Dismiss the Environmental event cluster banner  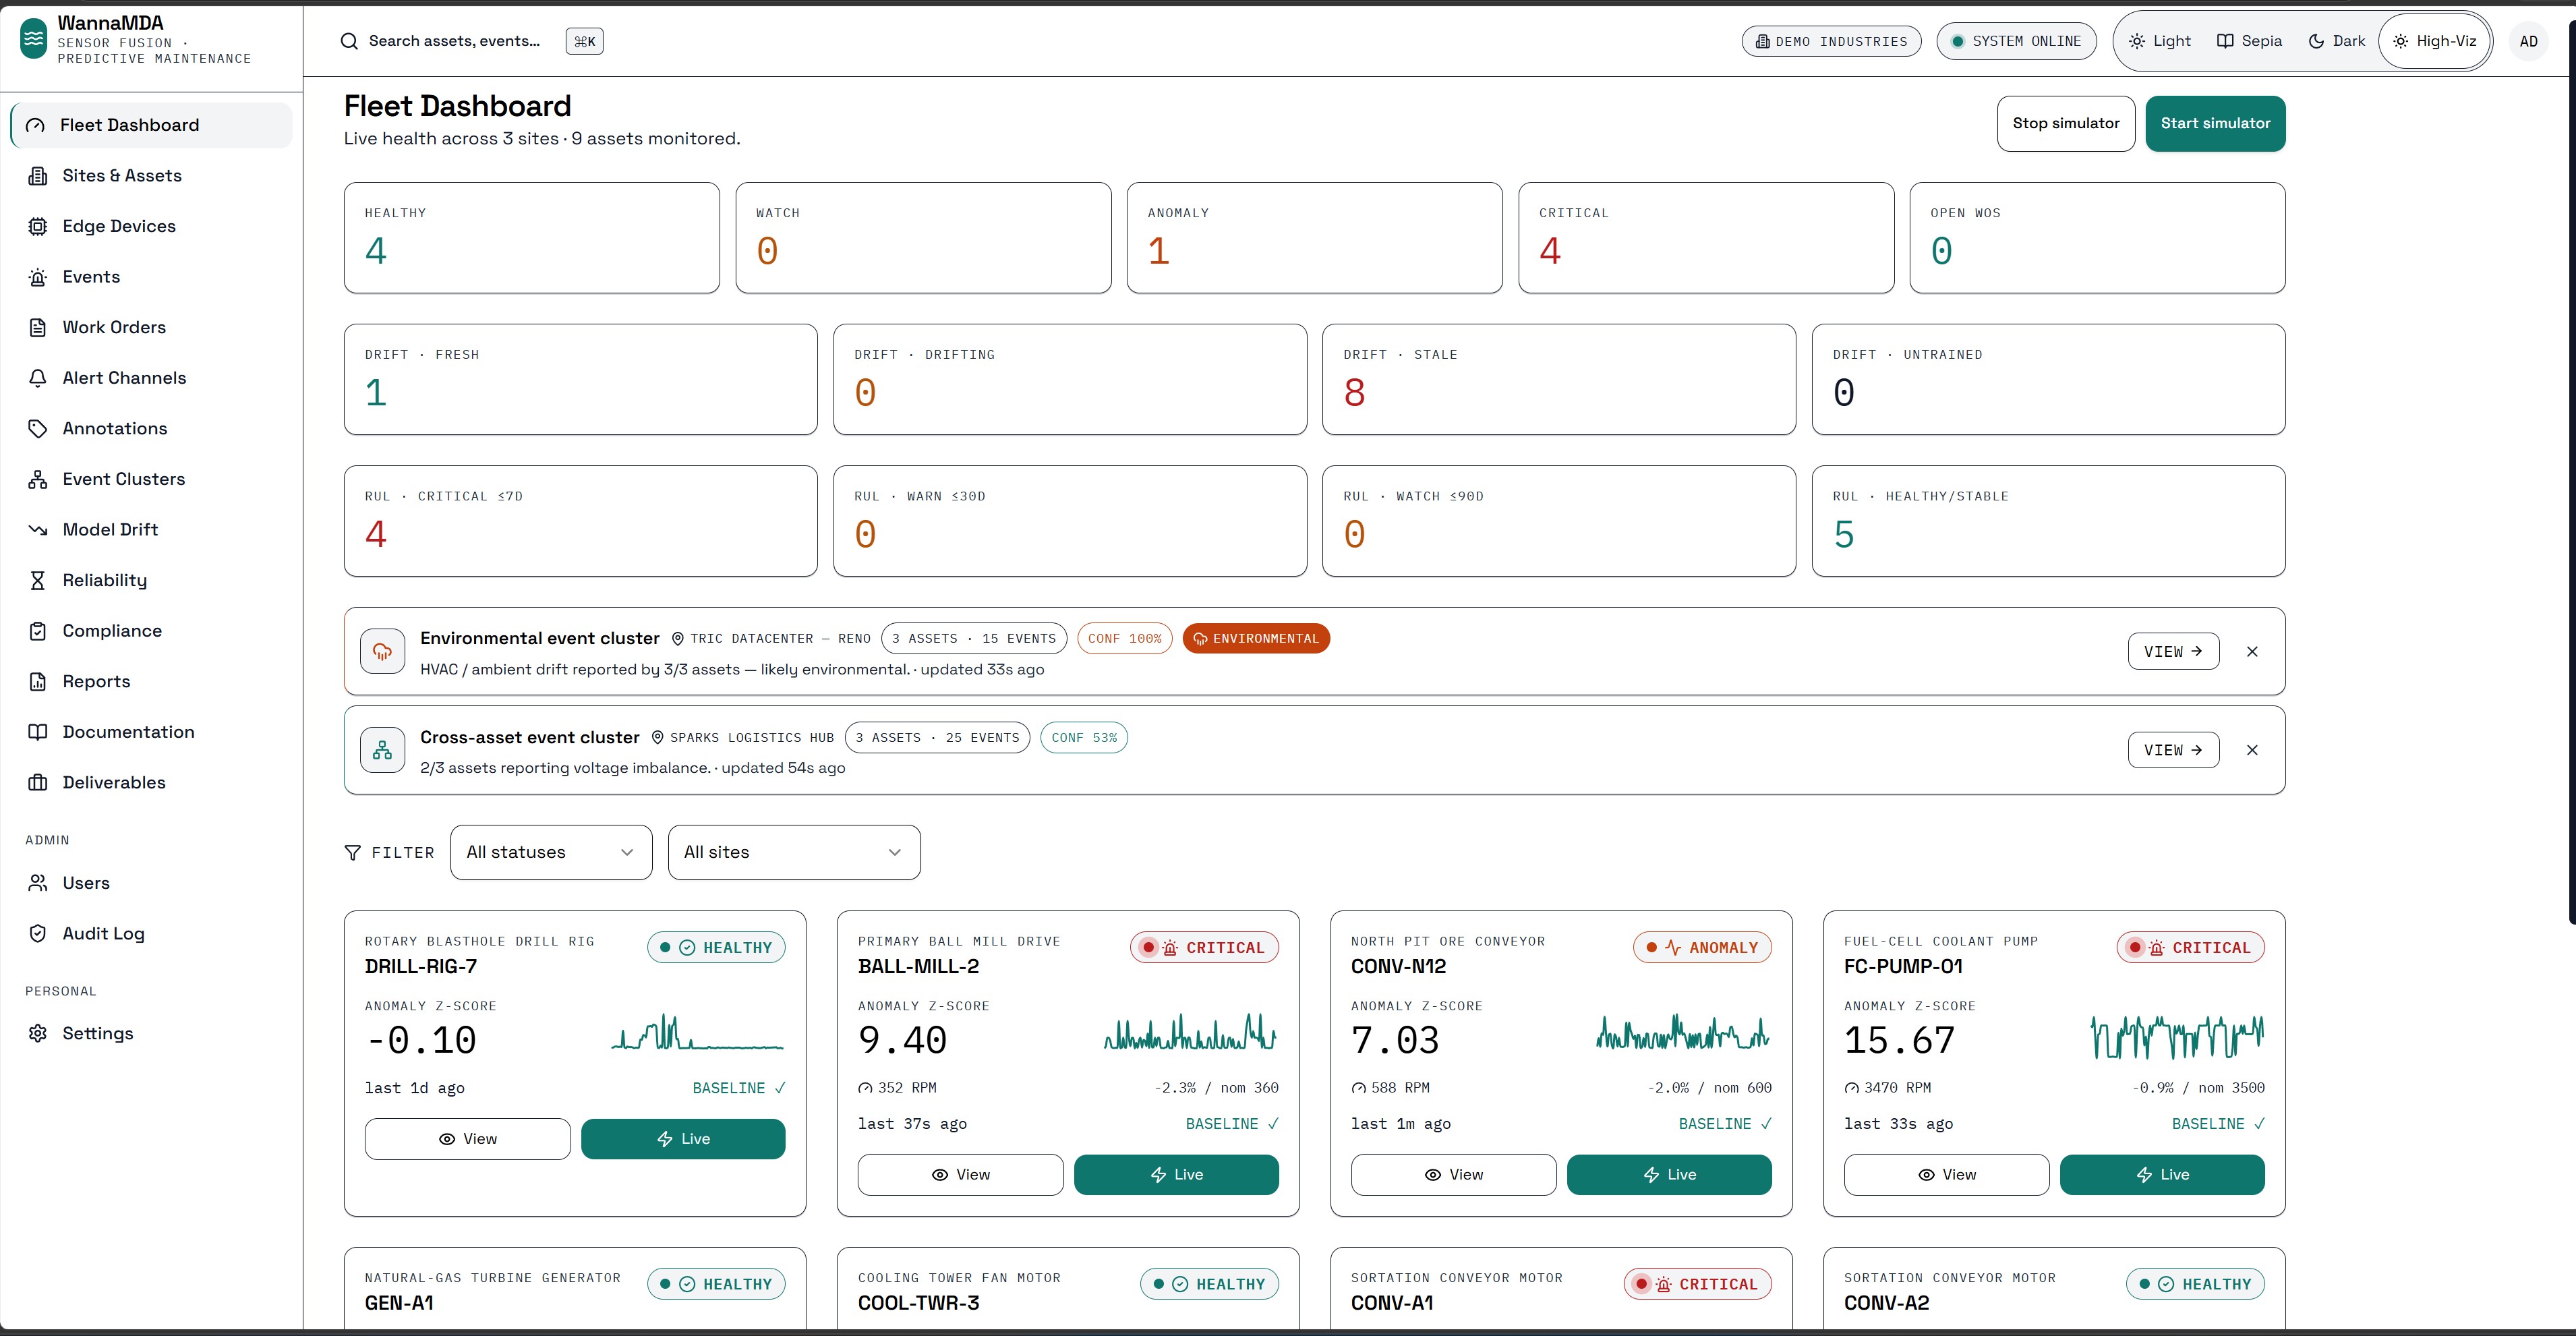click(x=2252, y=651)
